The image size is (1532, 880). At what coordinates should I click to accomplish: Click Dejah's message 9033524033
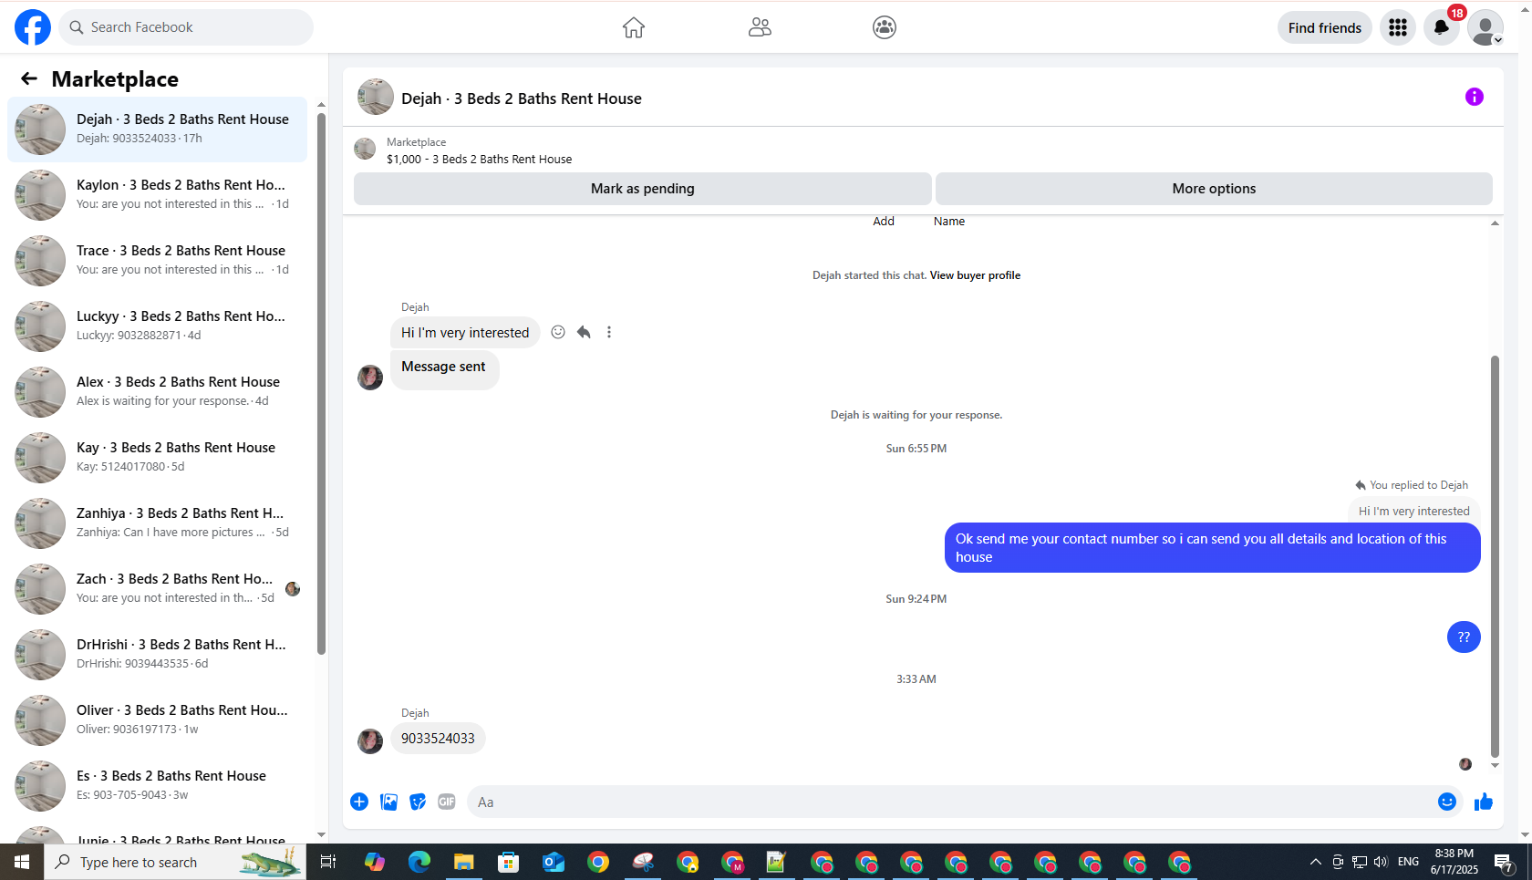tap(438, 739)
